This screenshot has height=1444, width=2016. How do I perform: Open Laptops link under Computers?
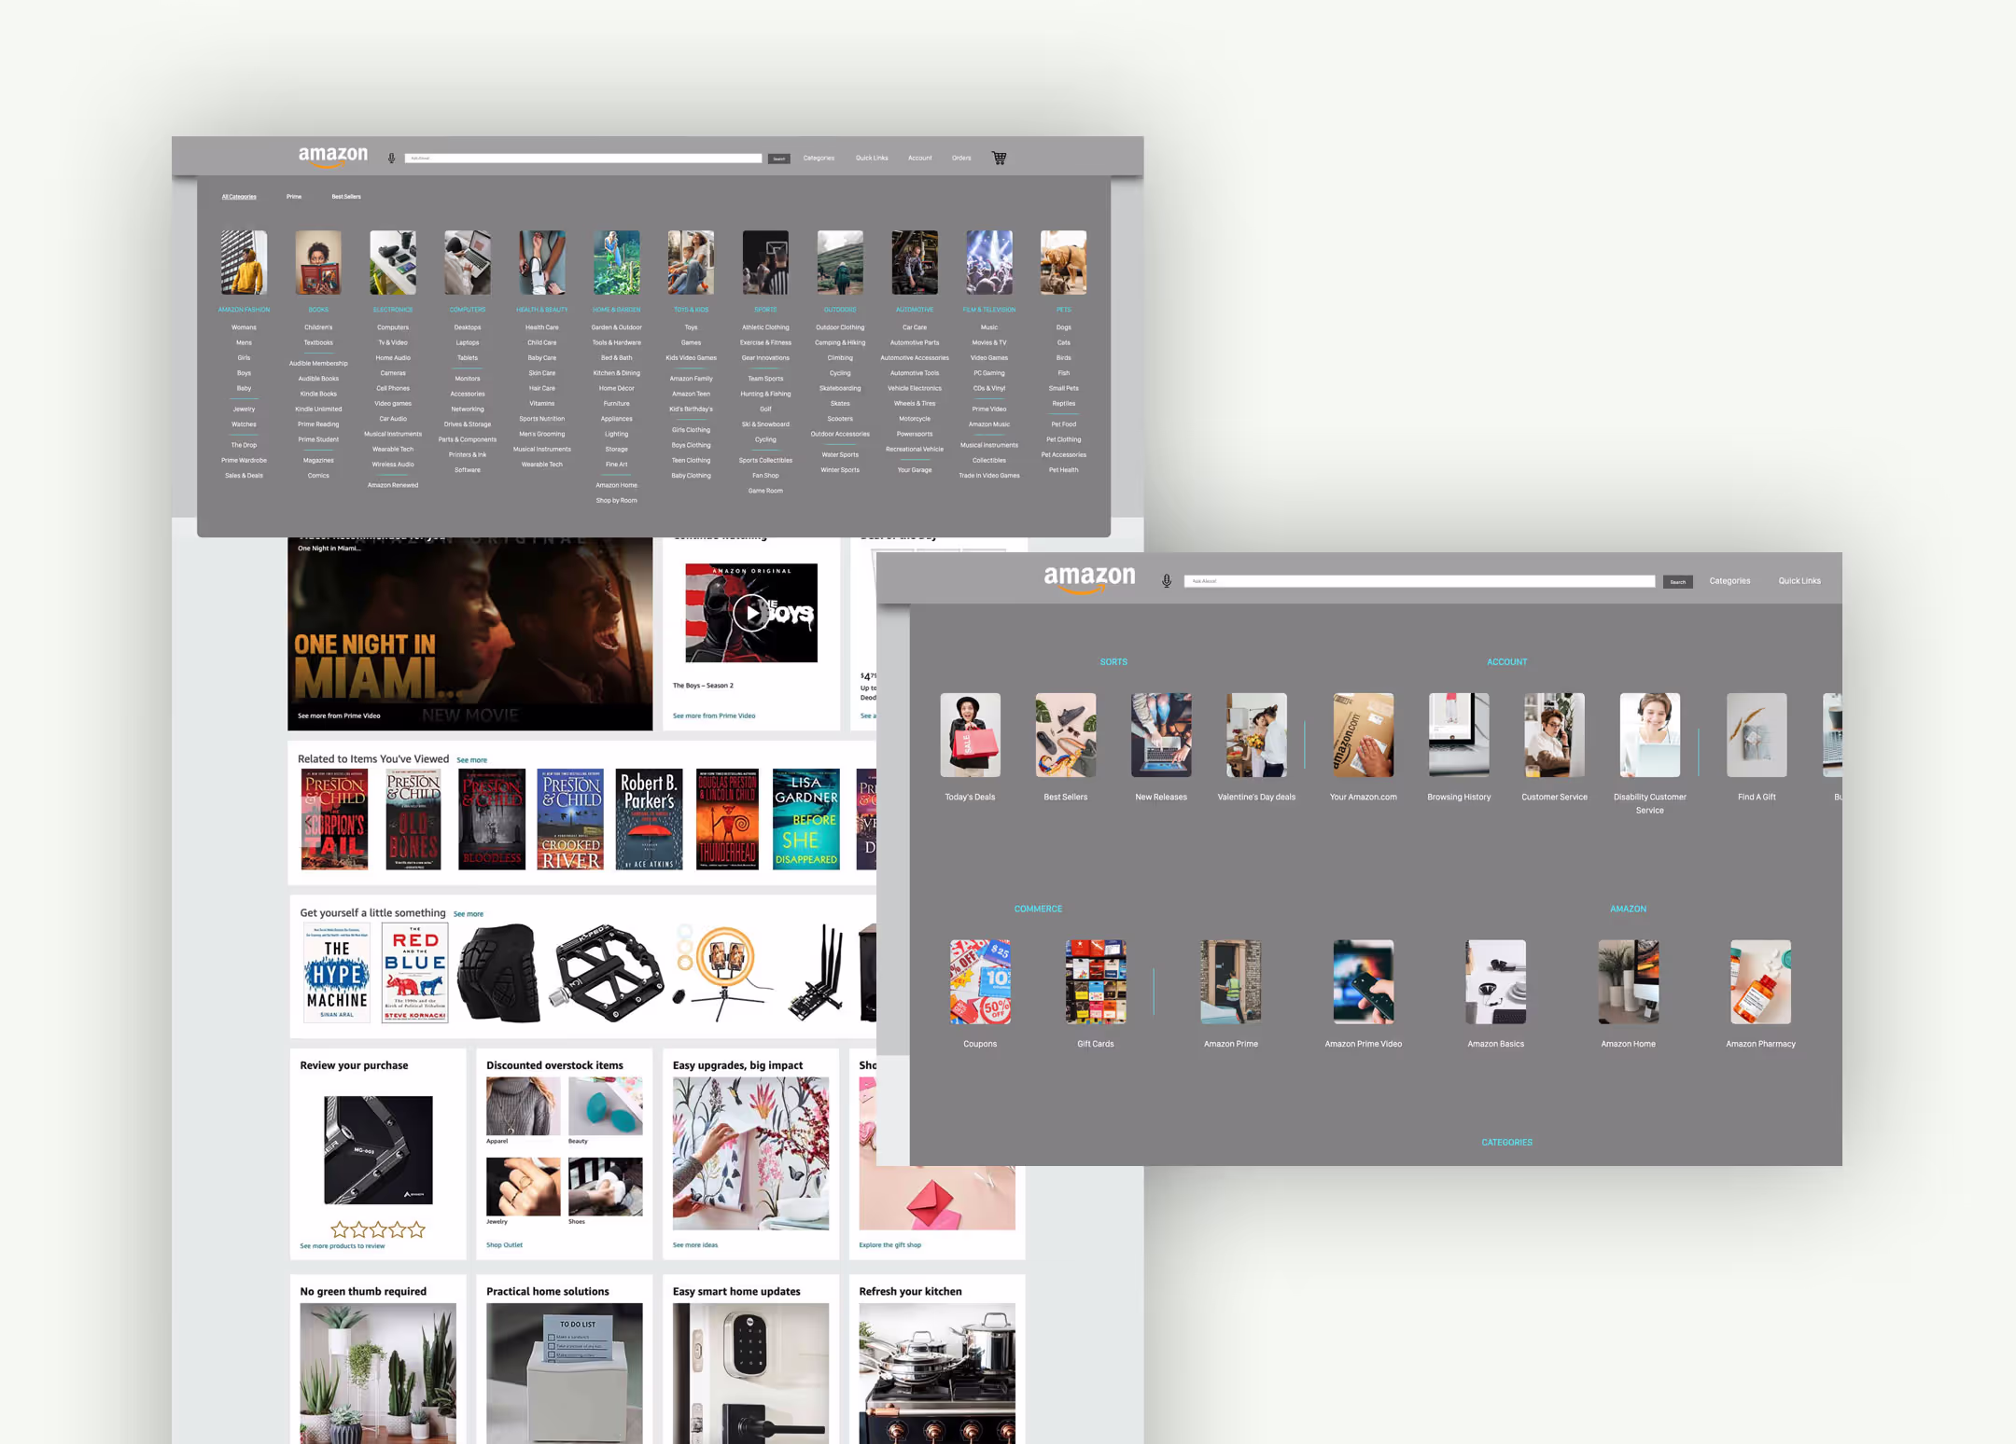(x=467, y=342)
